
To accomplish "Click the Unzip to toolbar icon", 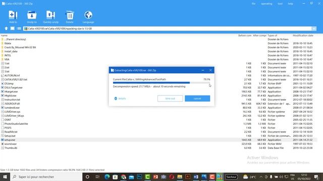I will pos(32,17).
